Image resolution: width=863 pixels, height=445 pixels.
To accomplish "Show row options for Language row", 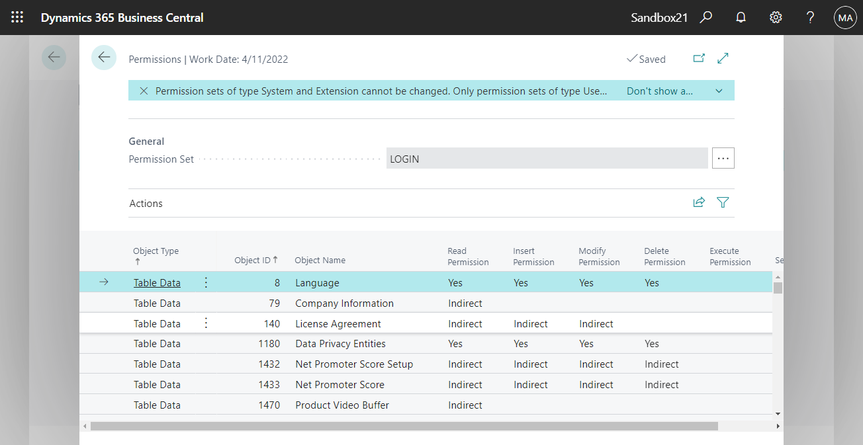I will pos(206,283).
